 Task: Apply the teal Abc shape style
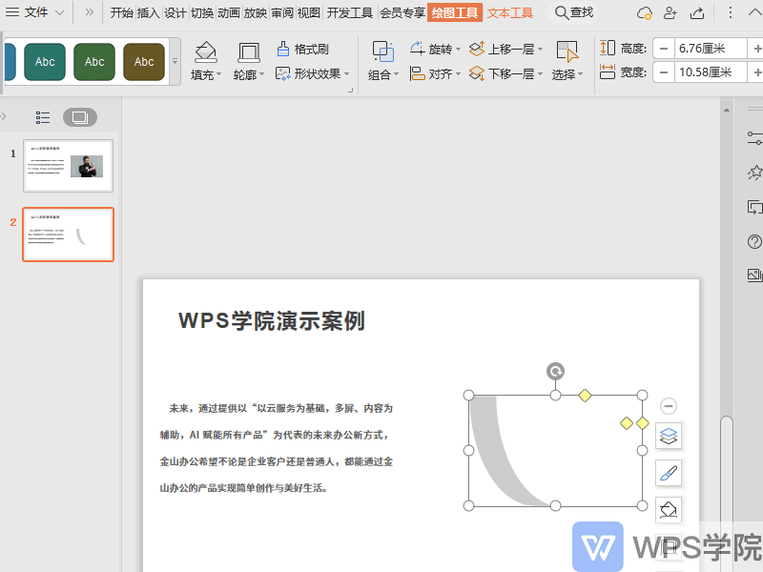coord(44,62)
